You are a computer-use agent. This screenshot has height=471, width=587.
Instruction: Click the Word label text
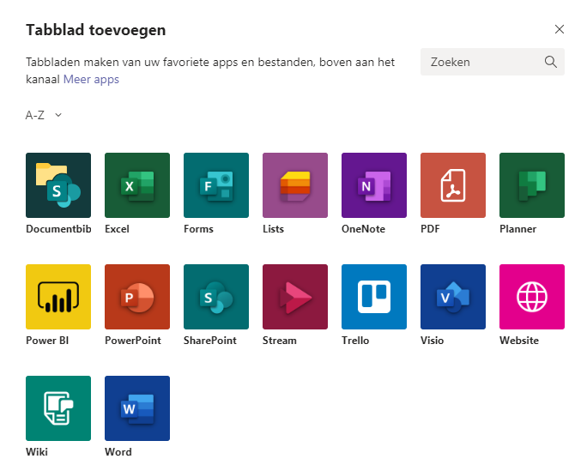click(118, 452)
